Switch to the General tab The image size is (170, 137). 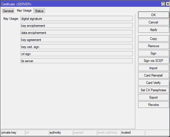(x=8, y=11)
